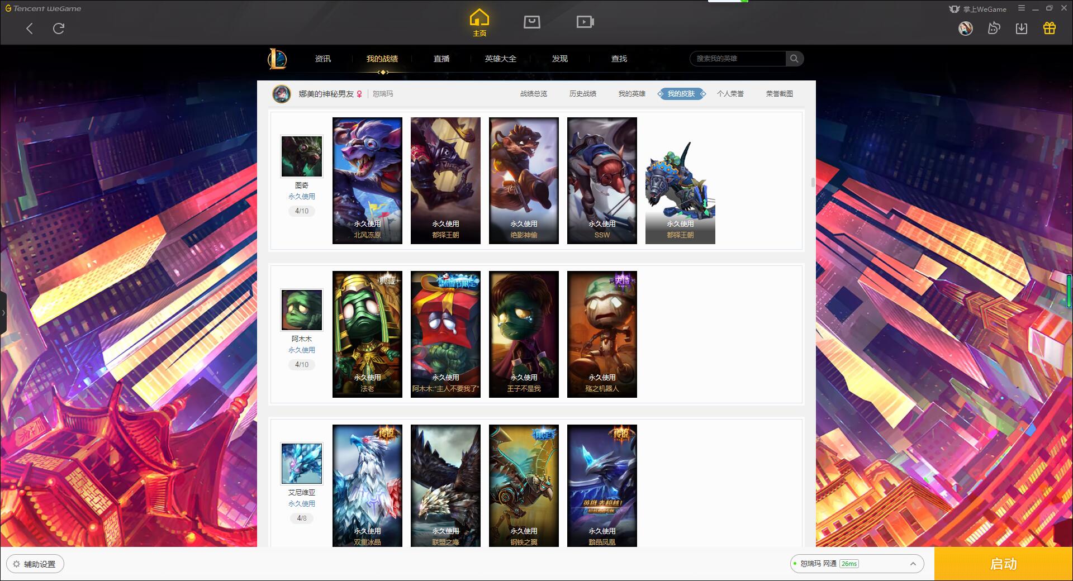Switch to 历史战绩 section
1073x581 pixels.
[583, 94]
